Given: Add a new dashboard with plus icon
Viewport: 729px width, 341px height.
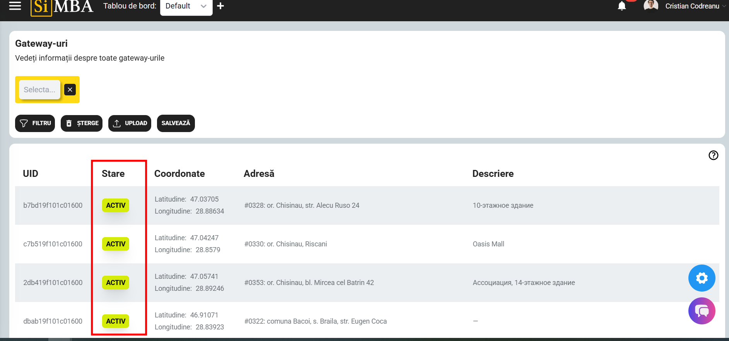Looking at the screenshot, I should coord(220,6).
